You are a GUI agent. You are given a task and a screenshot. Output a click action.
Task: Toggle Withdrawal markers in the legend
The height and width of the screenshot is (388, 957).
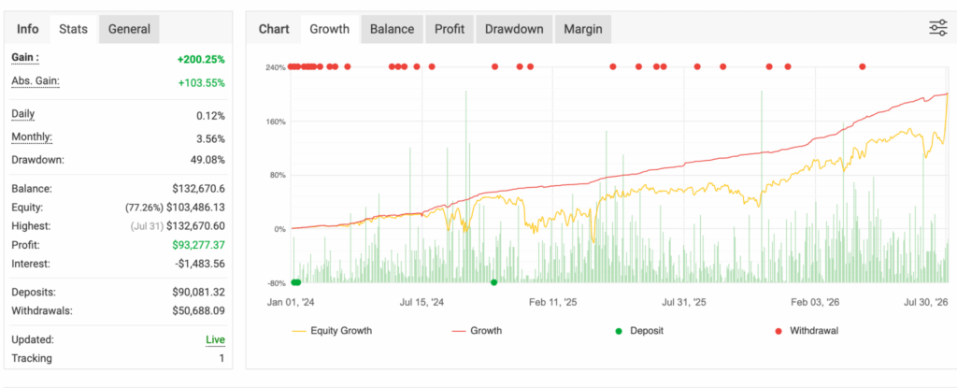coord(807,331)
